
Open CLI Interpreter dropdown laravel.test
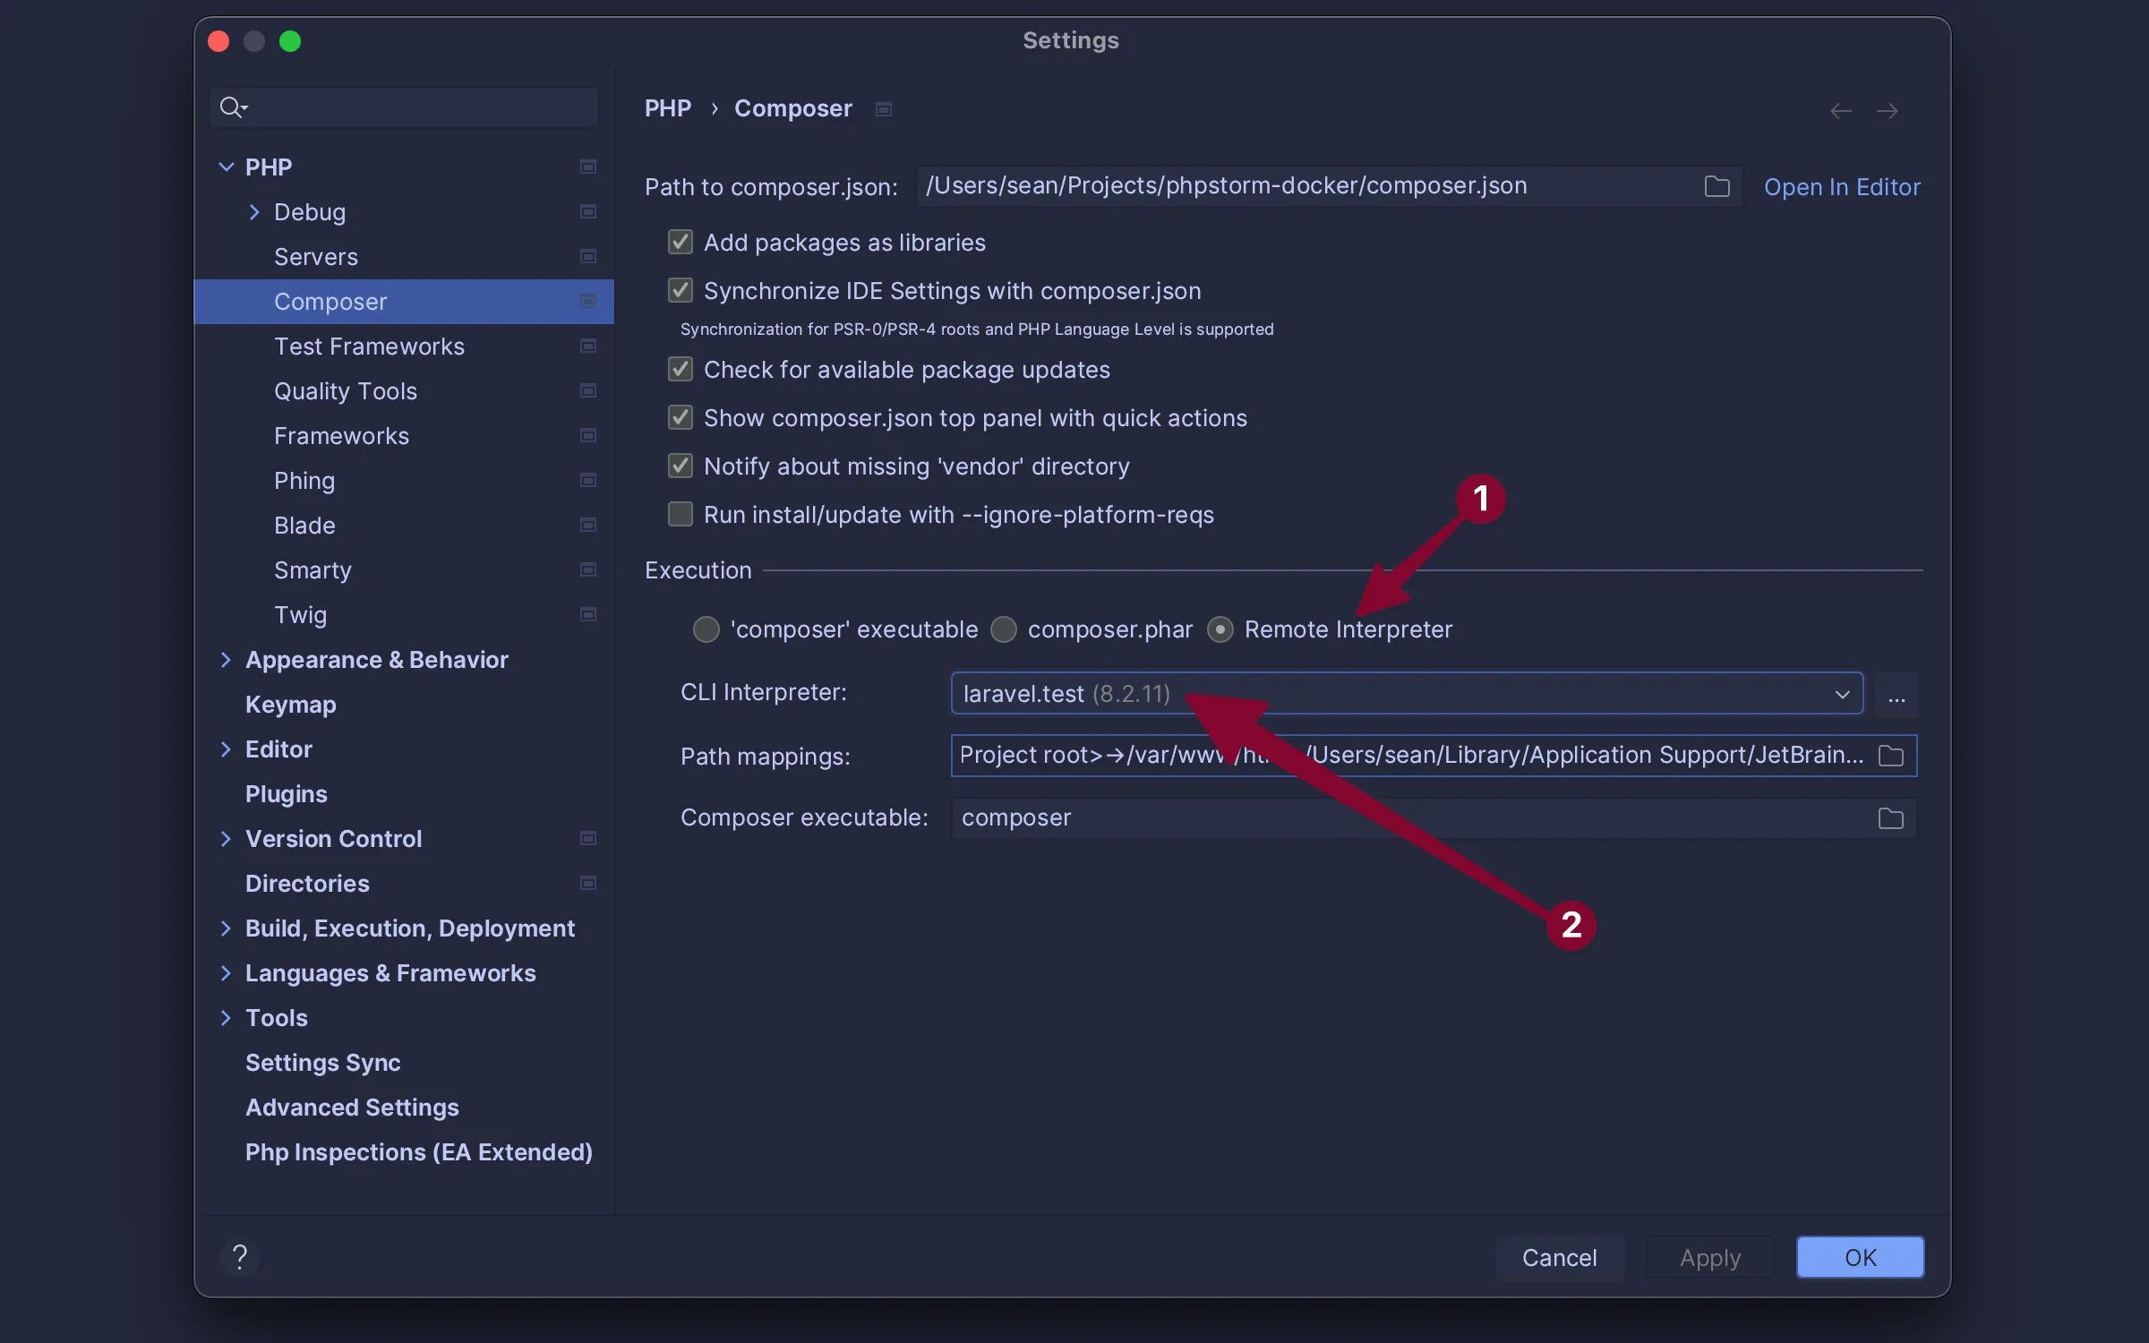click(1407, 694)
